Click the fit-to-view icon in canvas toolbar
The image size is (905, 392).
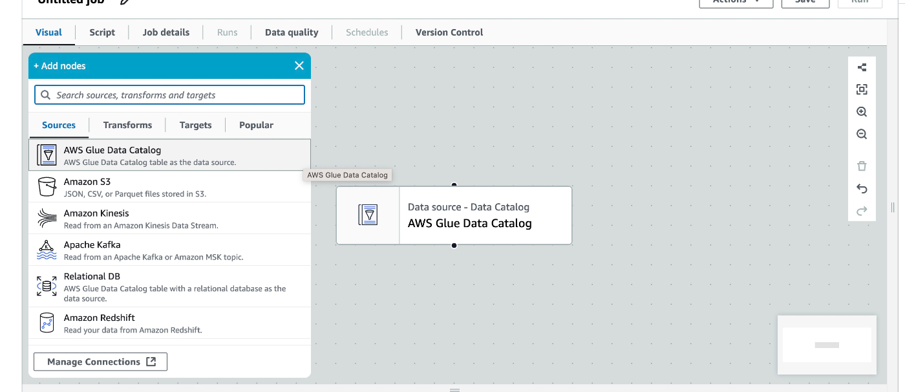(862, 89)
